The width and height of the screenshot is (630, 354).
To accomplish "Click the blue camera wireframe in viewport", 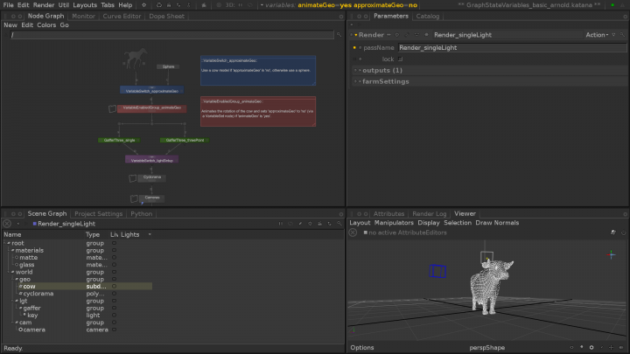I will 438,272.
